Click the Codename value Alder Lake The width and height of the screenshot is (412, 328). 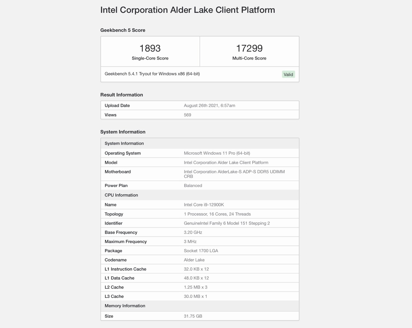194,260
